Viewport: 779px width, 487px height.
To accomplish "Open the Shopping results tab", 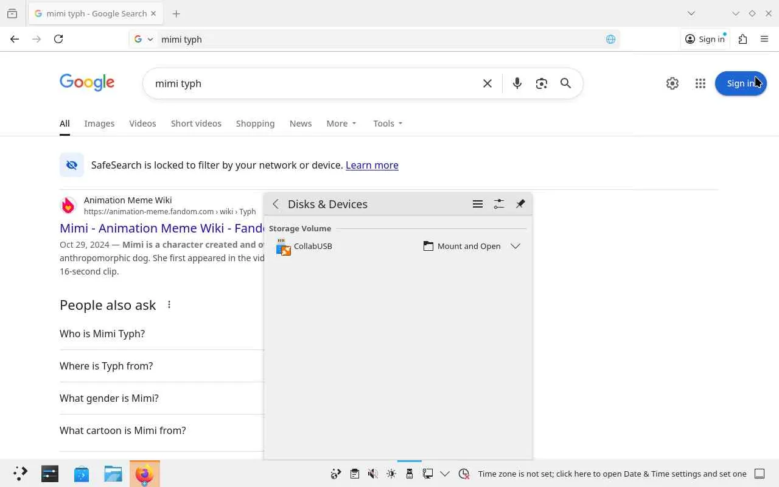I will 255,123.
